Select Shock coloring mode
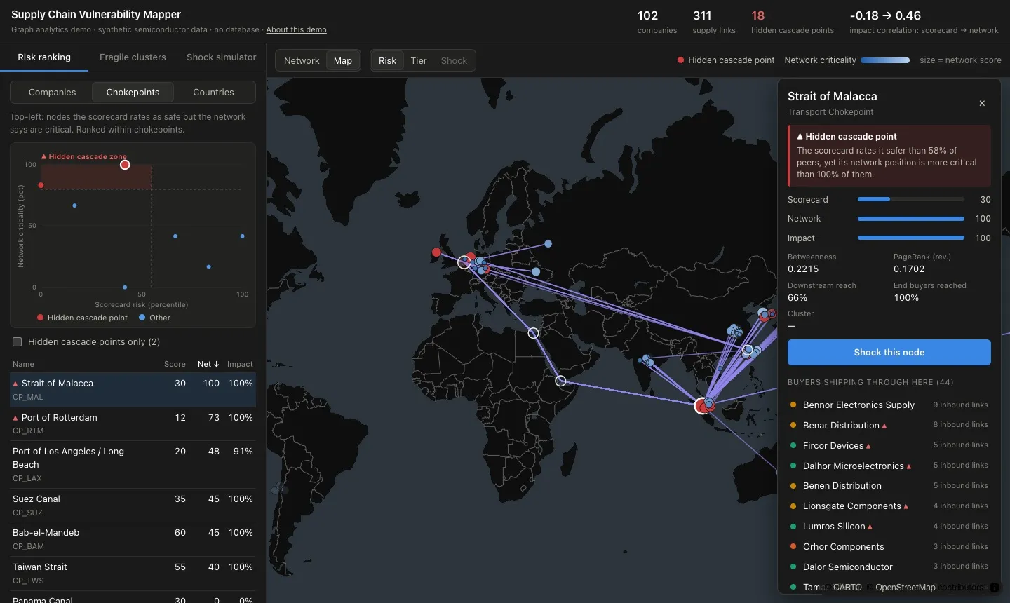The height and width of the screenshot is (603, 1010). (x=454, y=61)
